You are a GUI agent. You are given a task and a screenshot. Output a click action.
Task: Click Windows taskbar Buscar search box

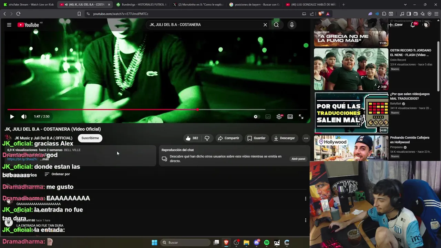pos(186,242)
